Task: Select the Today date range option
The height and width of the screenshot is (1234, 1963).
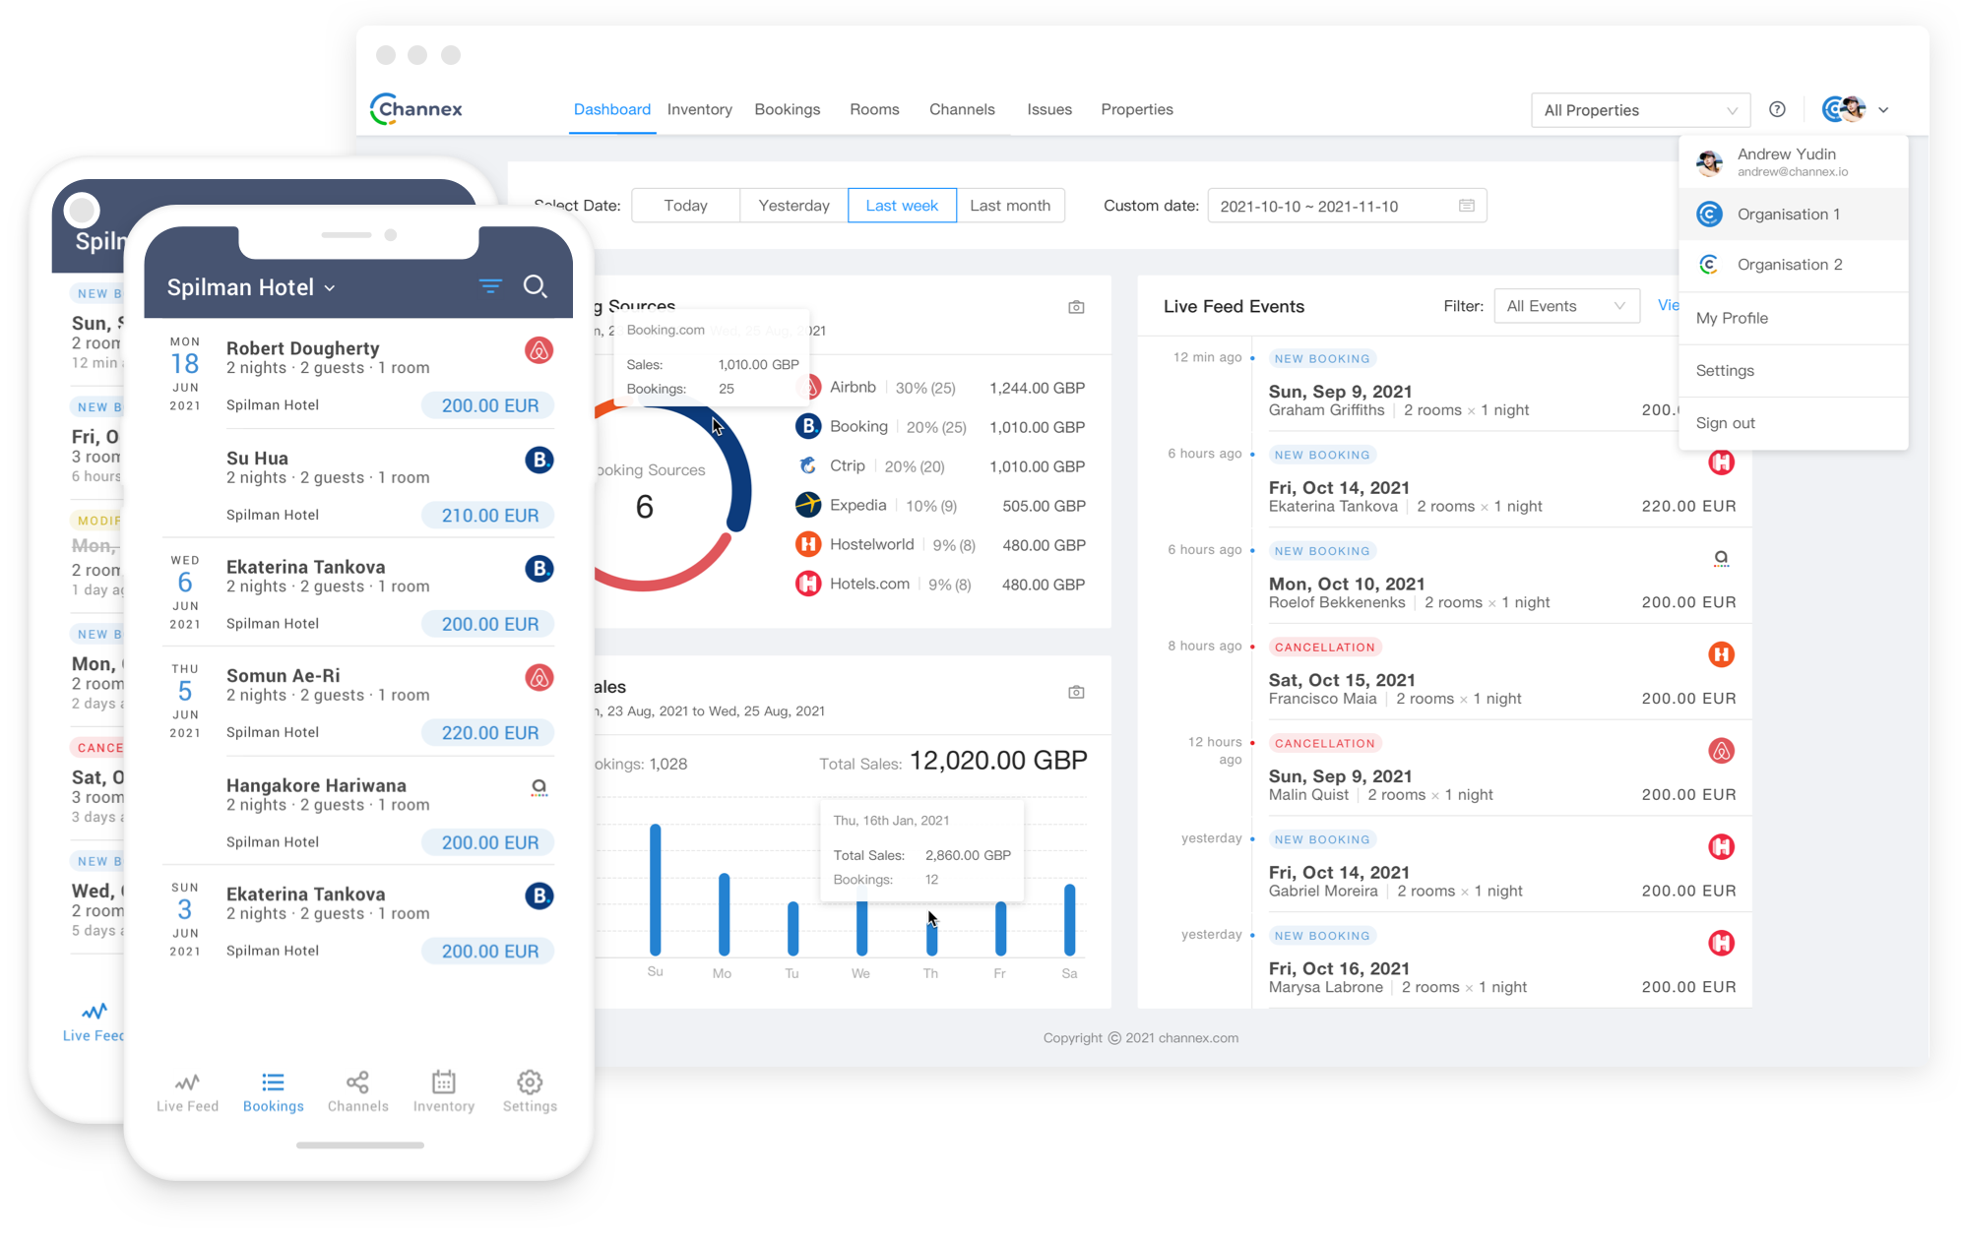Action: click(x=685, y=205)
